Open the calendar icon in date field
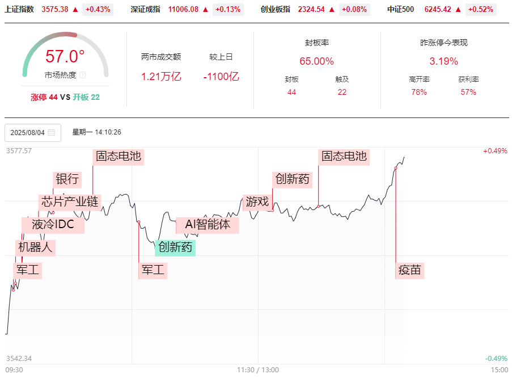The height and width of the screenshot is (378, 512). pos(52,132)
